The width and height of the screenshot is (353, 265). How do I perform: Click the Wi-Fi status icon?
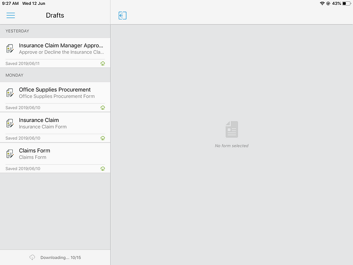click(x=322, y=4)
